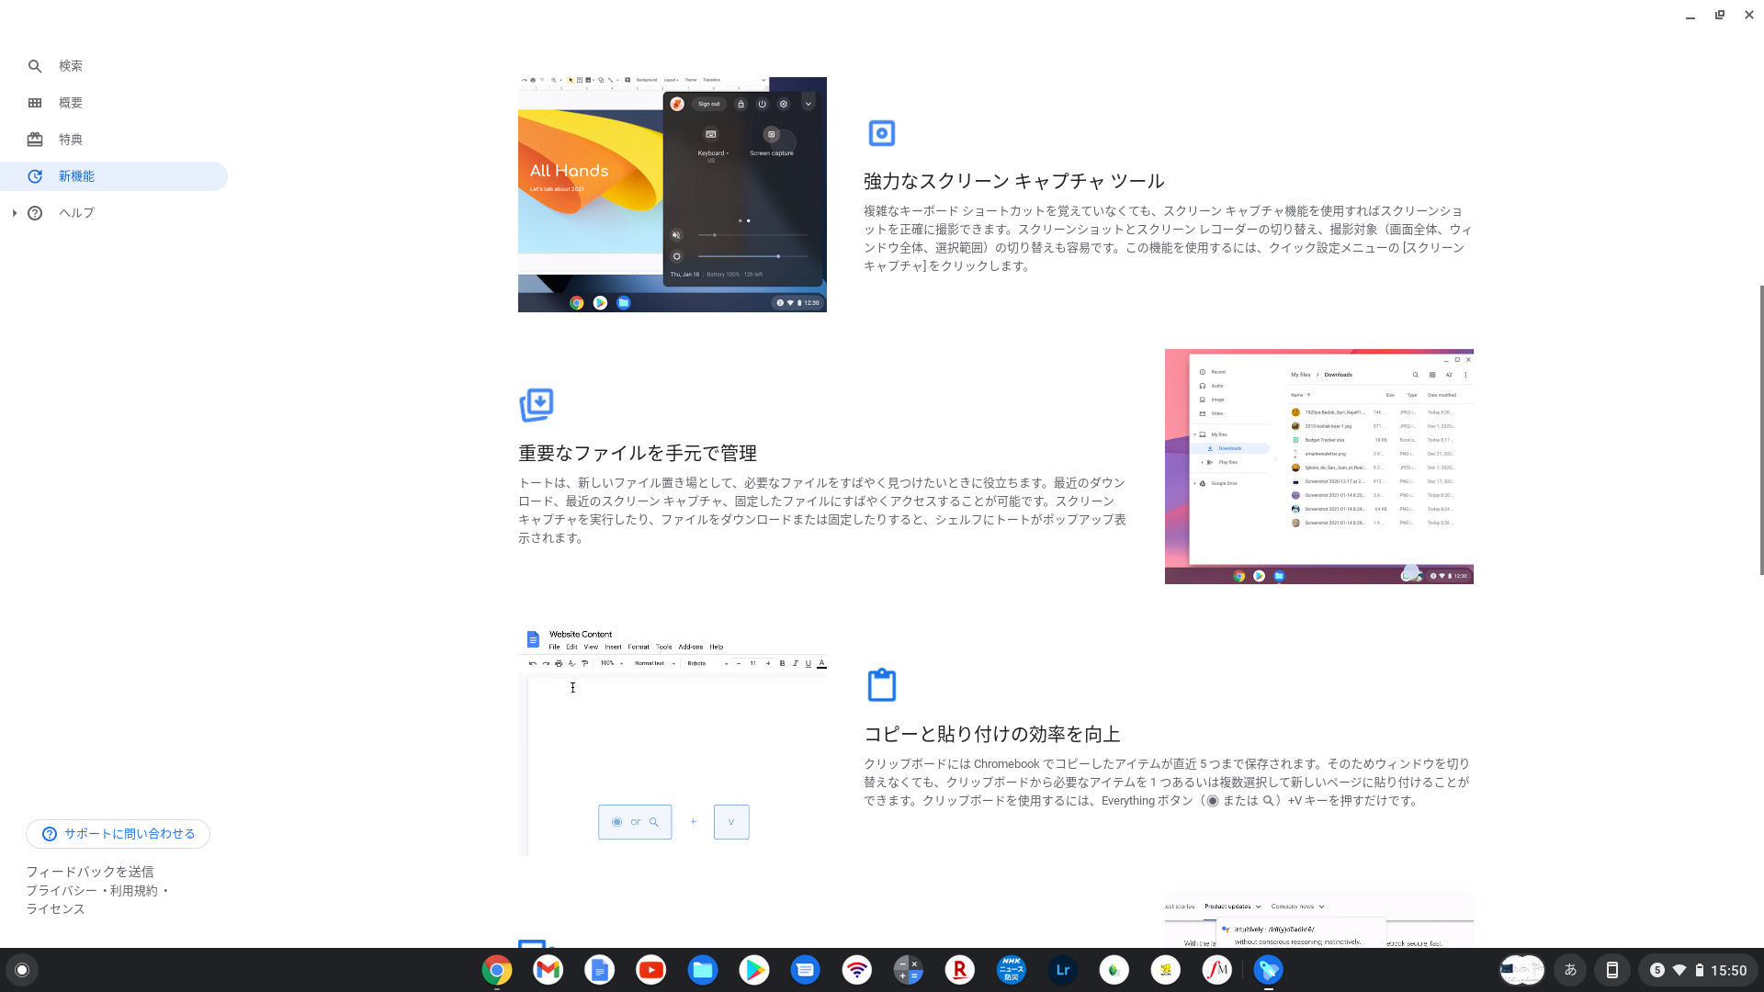Launch Chrome from the shelf
The height and width of the screenshot is (992, 1764).
pyautogui.click(x=497, y=970)
